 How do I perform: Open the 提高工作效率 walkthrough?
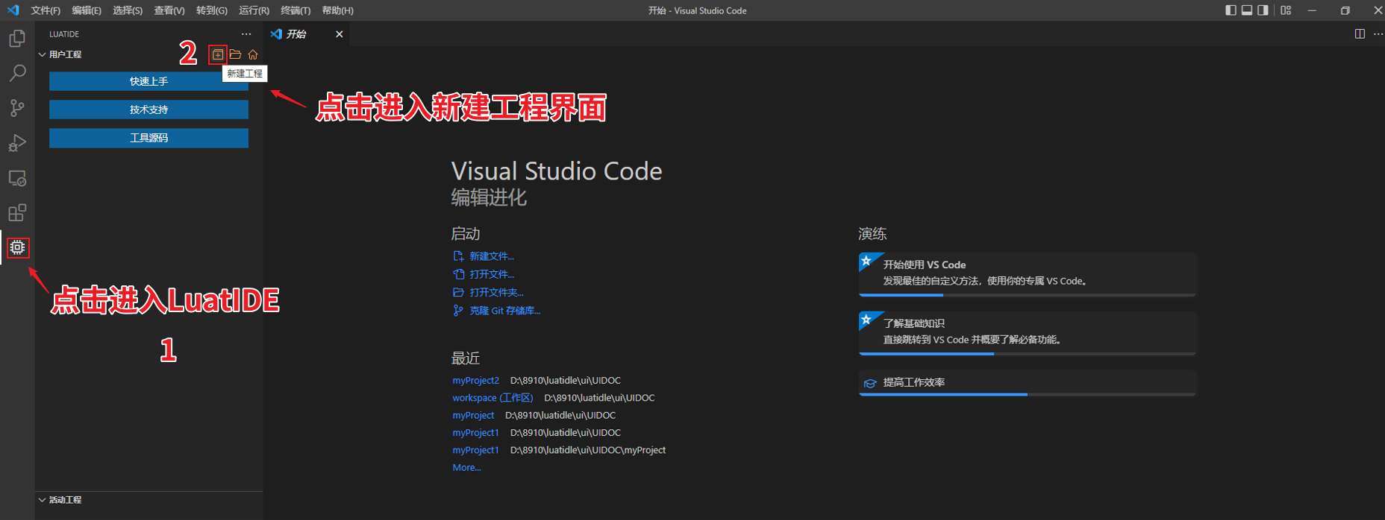click(x=1028, y=382)
